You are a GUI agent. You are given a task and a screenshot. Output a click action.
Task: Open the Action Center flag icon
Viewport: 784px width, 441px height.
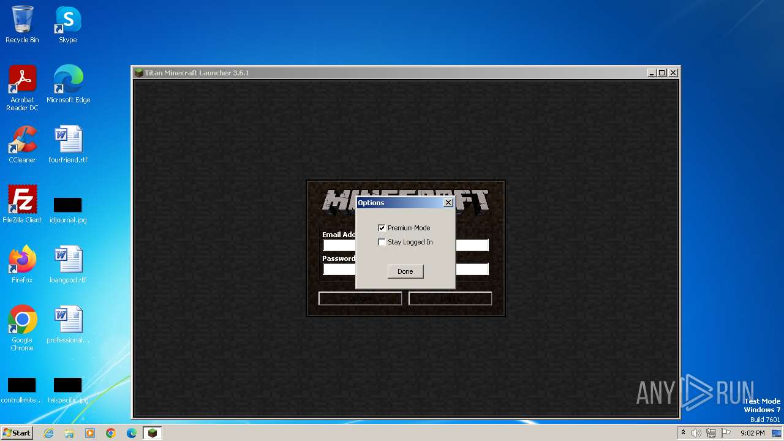(726, 433)
